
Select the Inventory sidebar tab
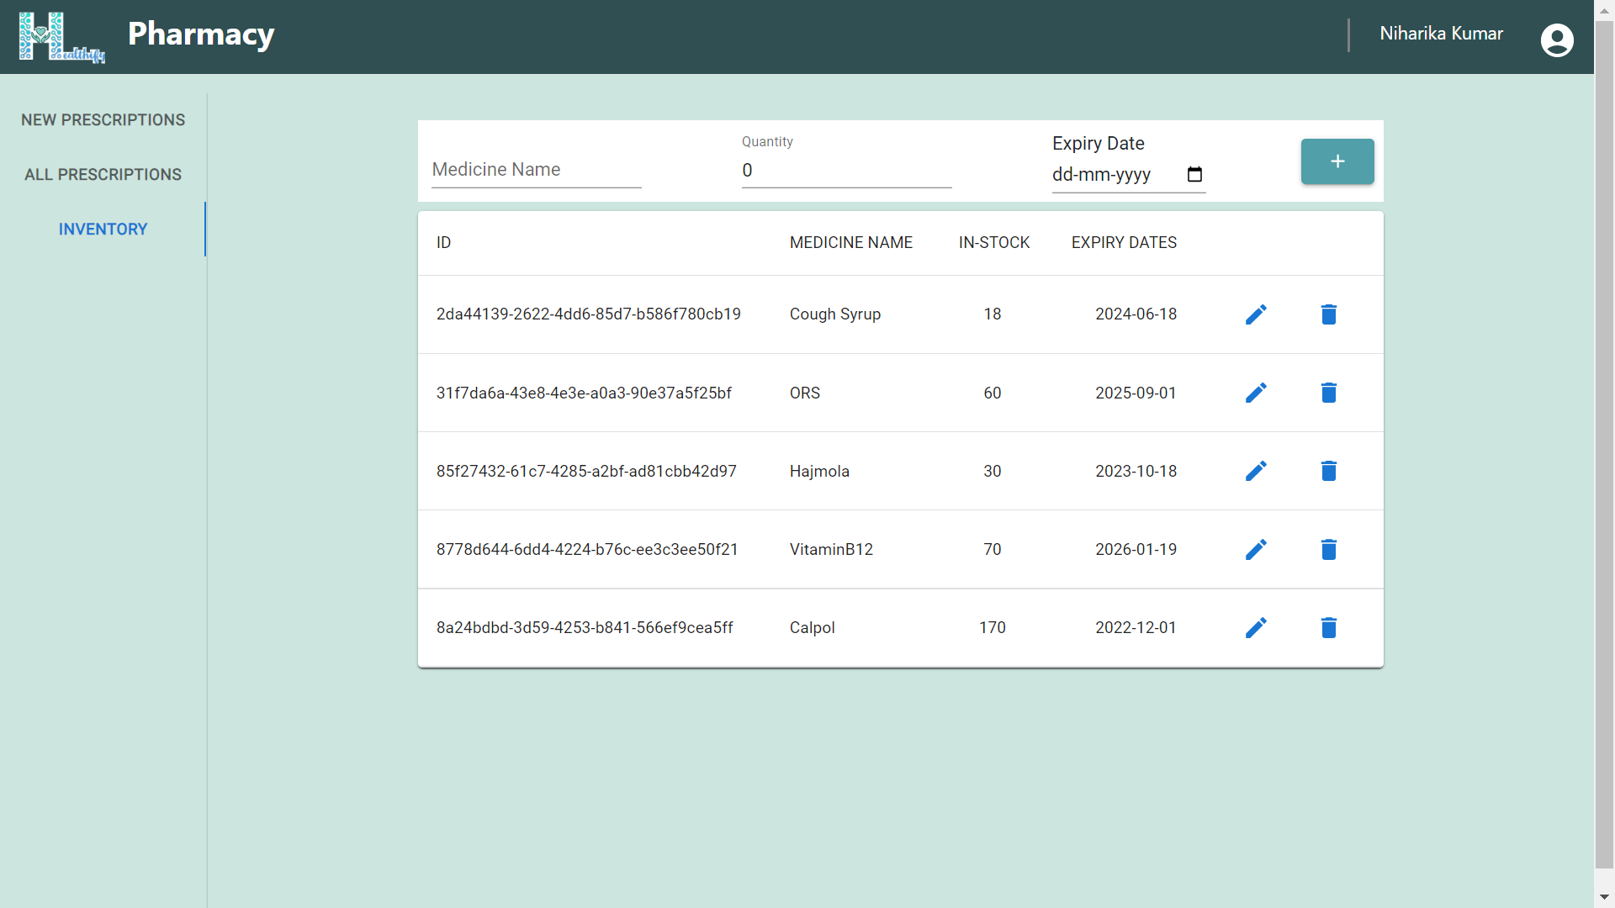pos(103,229)
